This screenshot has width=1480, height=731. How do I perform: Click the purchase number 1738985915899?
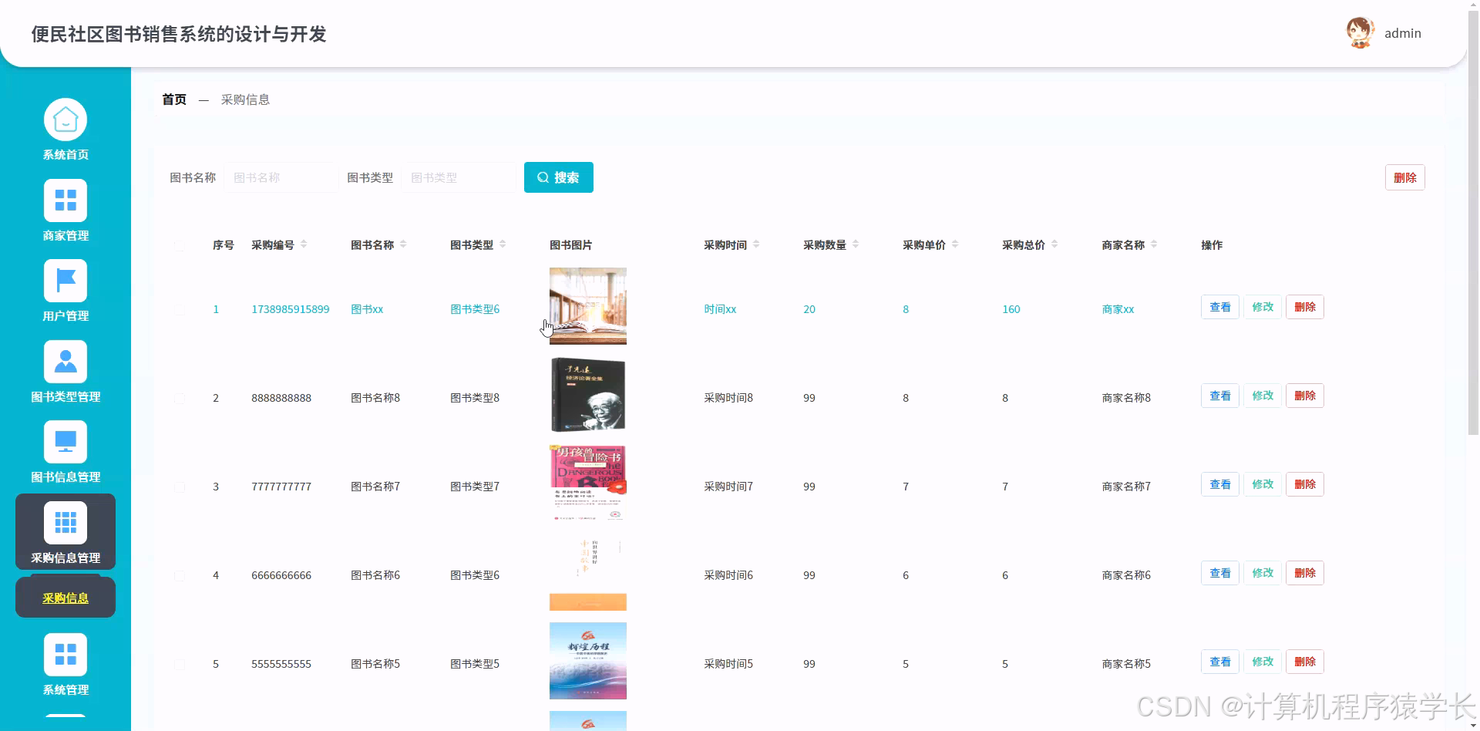point(290,309)
